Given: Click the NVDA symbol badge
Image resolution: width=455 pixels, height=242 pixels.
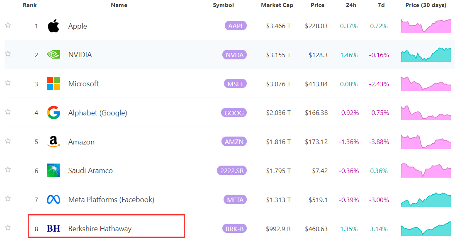Looking at the screenshot, I should point(234,55).
